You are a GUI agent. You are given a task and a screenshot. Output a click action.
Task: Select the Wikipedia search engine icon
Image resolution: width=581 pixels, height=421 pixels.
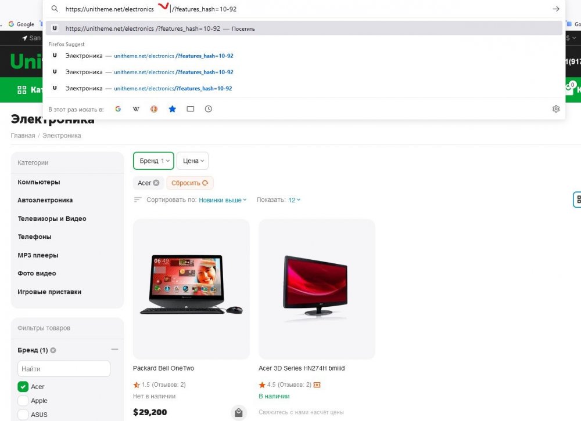[136, 109]
